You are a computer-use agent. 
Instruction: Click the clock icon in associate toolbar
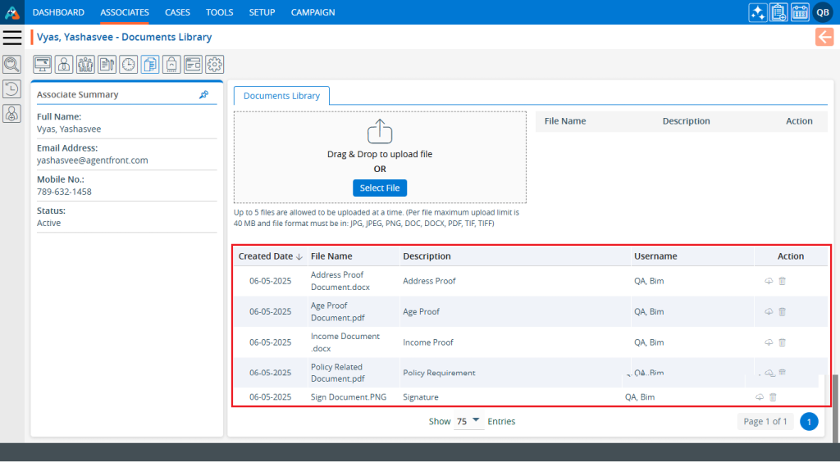(129, 65)
